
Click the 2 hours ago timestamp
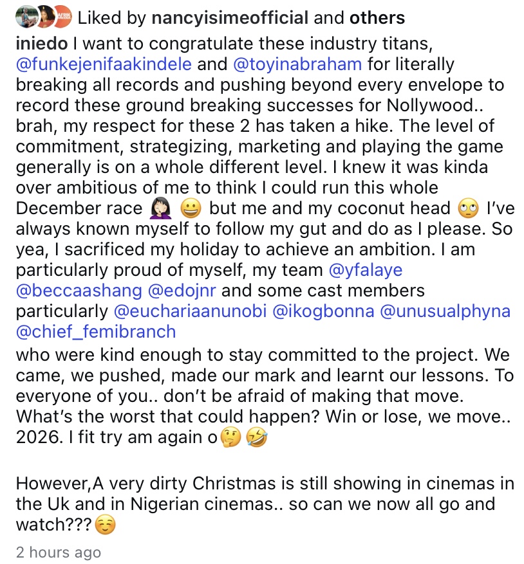pos(58,552)
